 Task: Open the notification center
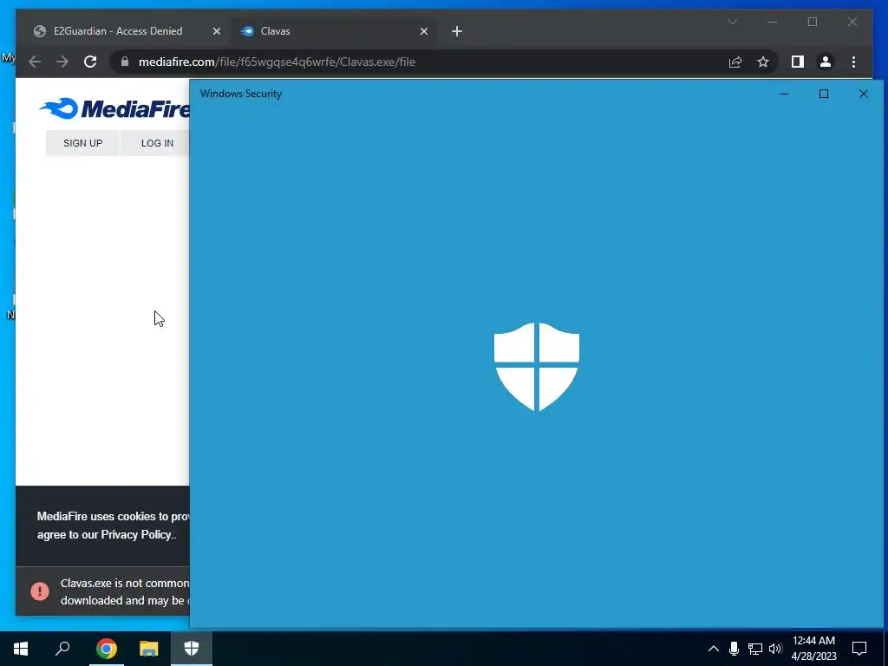(859, 649)
